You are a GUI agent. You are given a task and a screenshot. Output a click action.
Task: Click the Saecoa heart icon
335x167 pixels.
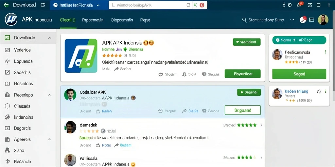tap(204, 111)
